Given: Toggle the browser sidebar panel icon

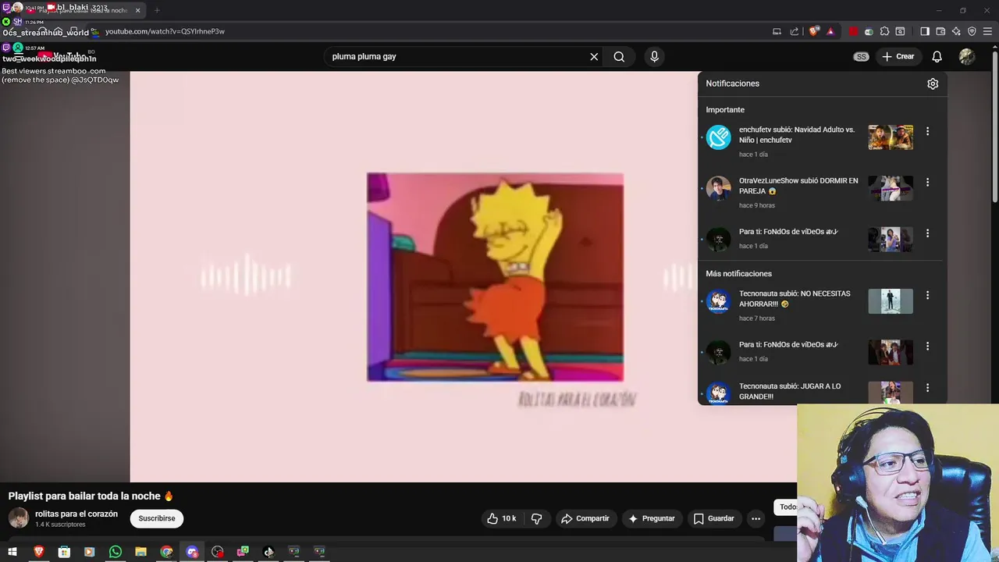Looking at the screenshot, I should point(925,31).
